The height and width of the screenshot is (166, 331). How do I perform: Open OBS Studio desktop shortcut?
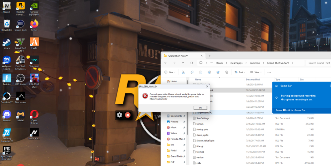(21, 80)
